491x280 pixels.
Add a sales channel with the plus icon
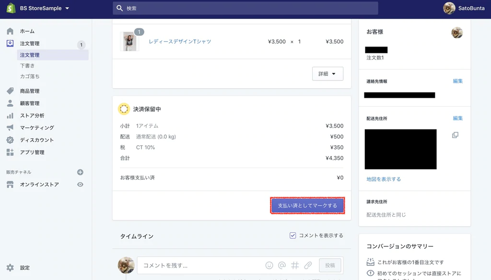[80, 172]
